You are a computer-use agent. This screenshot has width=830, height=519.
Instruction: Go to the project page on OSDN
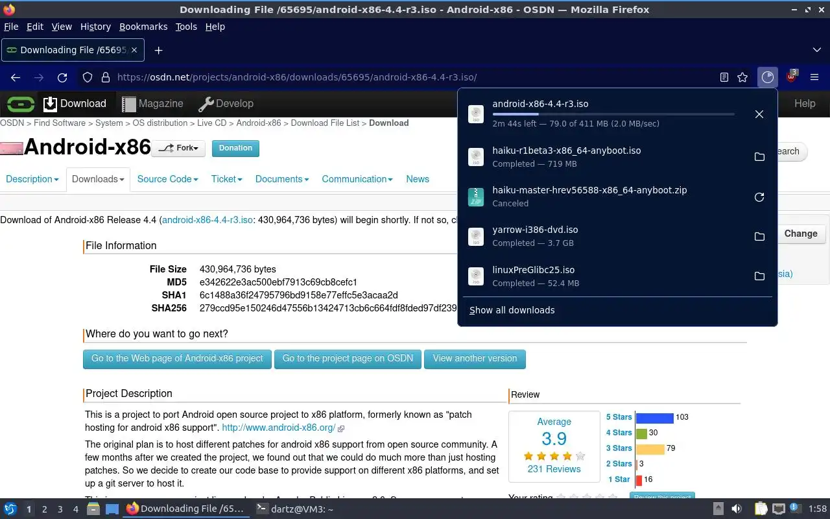[x=348, y=359]
